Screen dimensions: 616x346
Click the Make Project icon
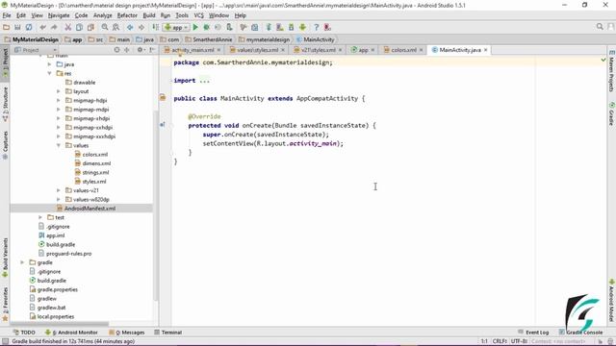pyautogui.click(x=156, y=27)
